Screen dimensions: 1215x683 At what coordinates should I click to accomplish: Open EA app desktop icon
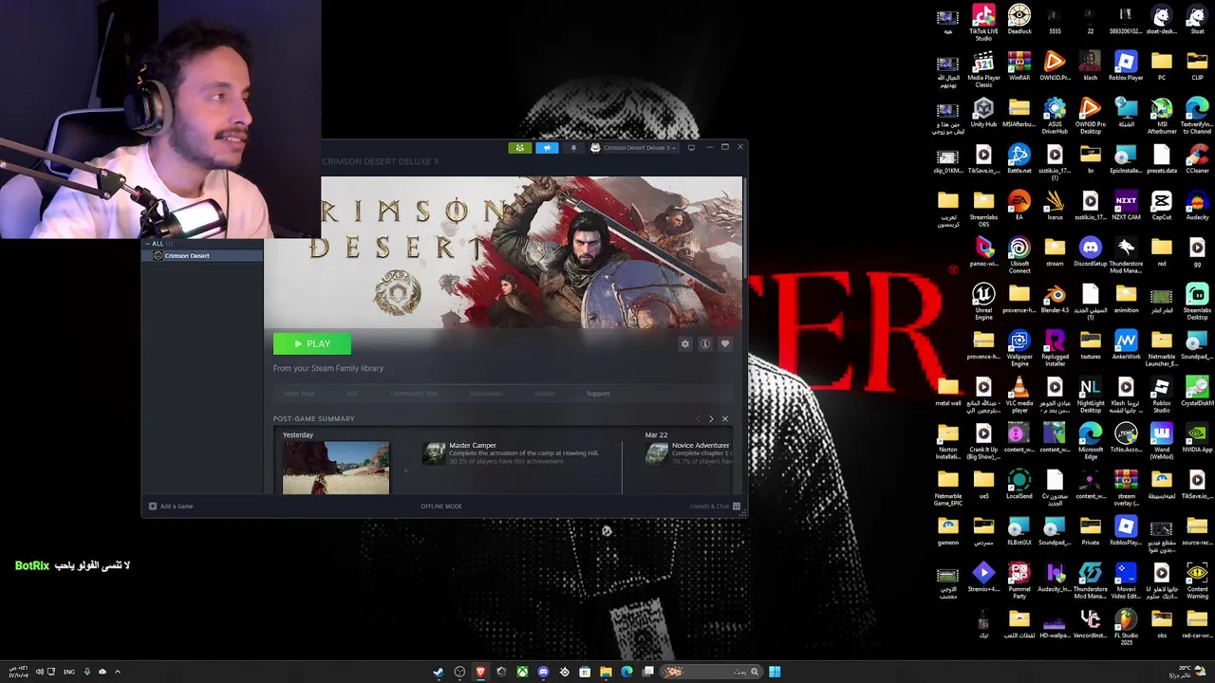click(1019, 206)
